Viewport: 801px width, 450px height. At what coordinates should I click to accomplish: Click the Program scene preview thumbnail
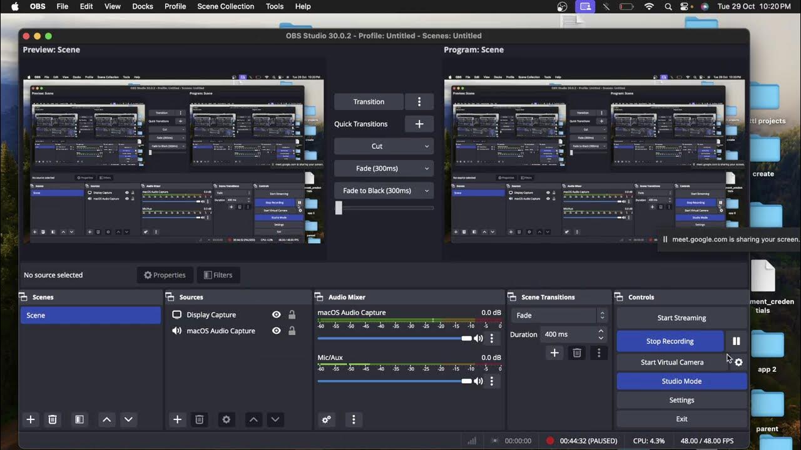[x=594, y=159]
